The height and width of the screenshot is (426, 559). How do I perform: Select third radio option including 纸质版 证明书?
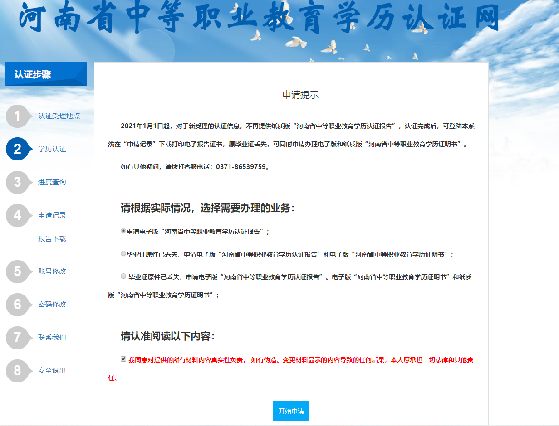point(123,276)
